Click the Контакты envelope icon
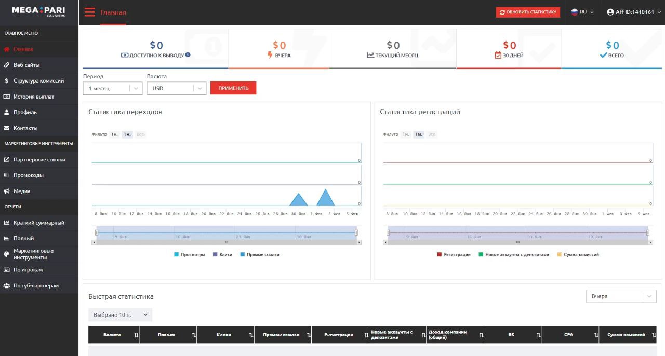The height and width of the screenshot is (356, 665). [x=7, y=128]
